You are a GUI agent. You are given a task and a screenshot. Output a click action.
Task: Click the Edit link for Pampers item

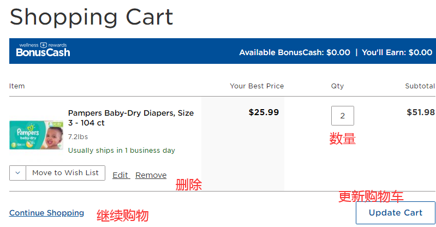[x=120, y=175]
